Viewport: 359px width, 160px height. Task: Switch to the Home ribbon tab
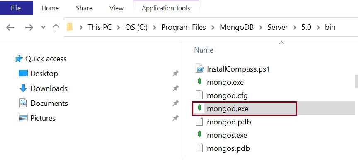tap(51, 8)
